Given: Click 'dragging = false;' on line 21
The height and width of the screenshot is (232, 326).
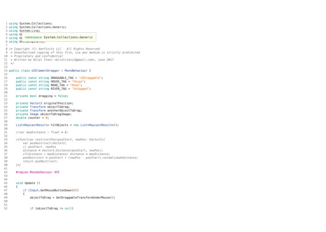Looking at the screenshot, I should point(53,96).
